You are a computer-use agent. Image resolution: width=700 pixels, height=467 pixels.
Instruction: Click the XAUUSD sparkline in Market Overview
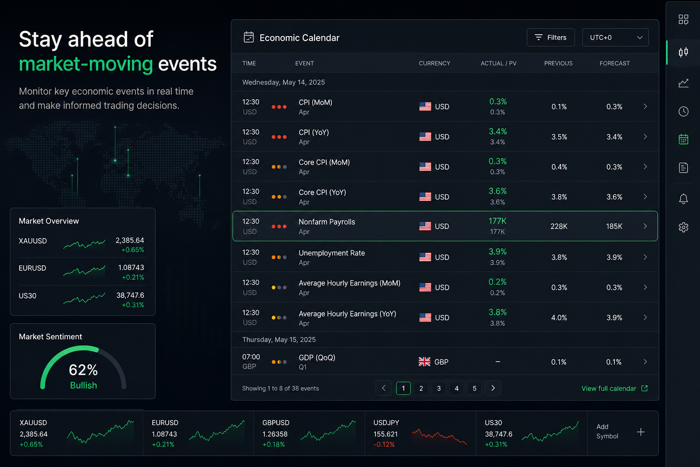[x=84, y=244]
